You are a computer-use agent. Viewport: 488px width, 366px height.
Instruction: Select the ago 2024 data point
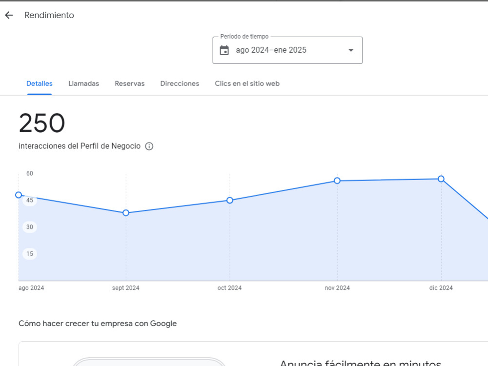[x=19, y=195]
